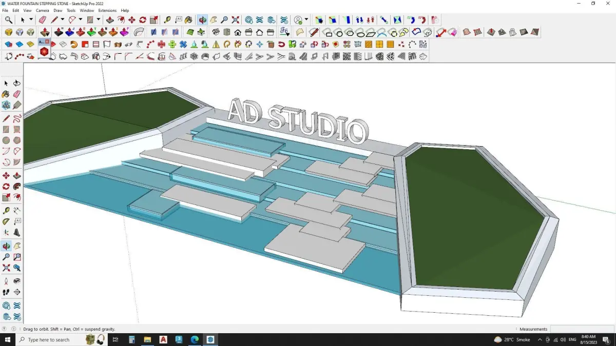Open the Extensions menu
The height and width of the screenshot is (346, 616).
pos(107,10)
